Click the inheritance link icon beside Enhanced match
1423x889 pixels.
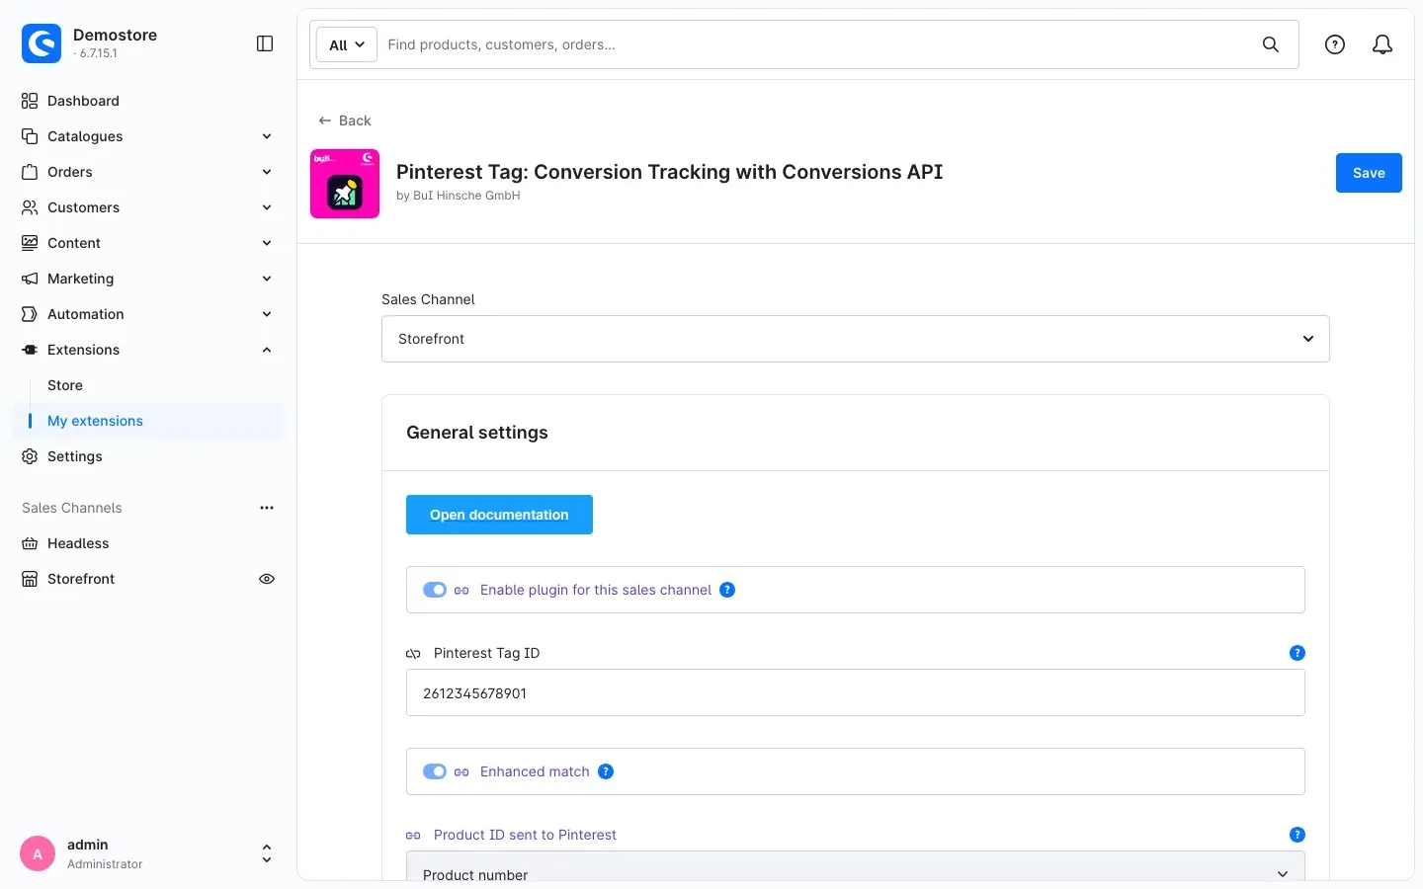(461, 771)
